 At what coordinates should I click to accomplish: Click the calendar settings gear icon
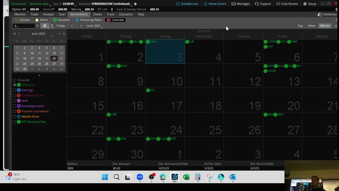(45, 26)
